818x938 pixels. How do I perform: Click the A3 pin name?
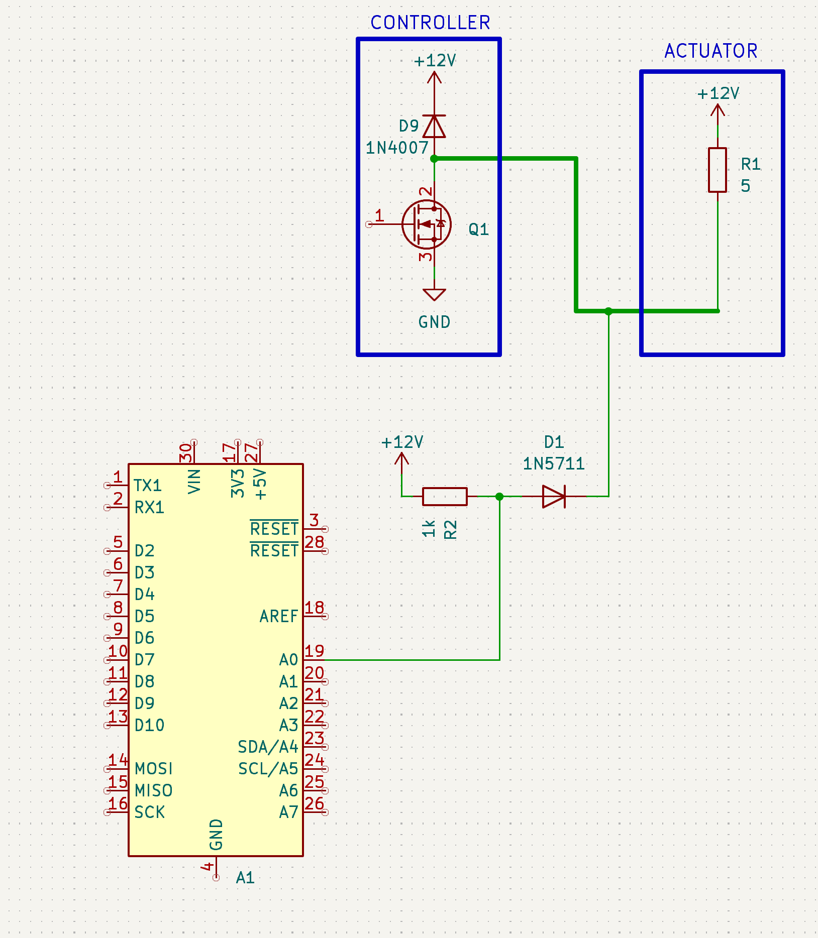(289, 725)
